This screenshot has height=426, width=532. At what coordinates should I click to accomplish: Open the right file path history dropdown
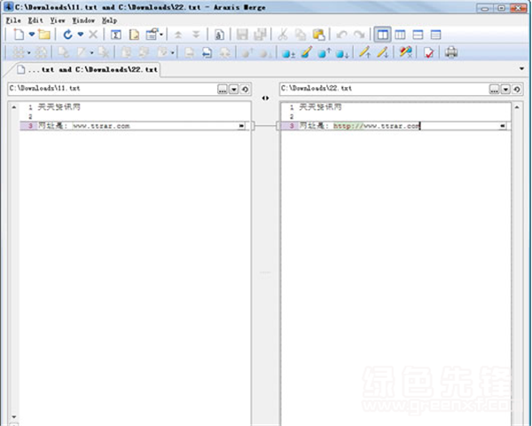pos(505,89)
